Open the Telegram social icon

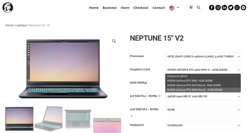pyautogui.click(x=243, y=7)
